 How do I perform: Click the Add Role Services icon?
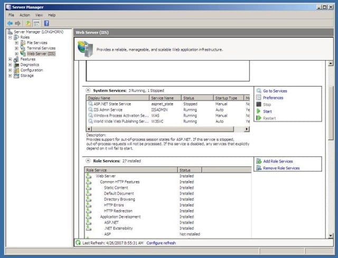tap(259, 161)
